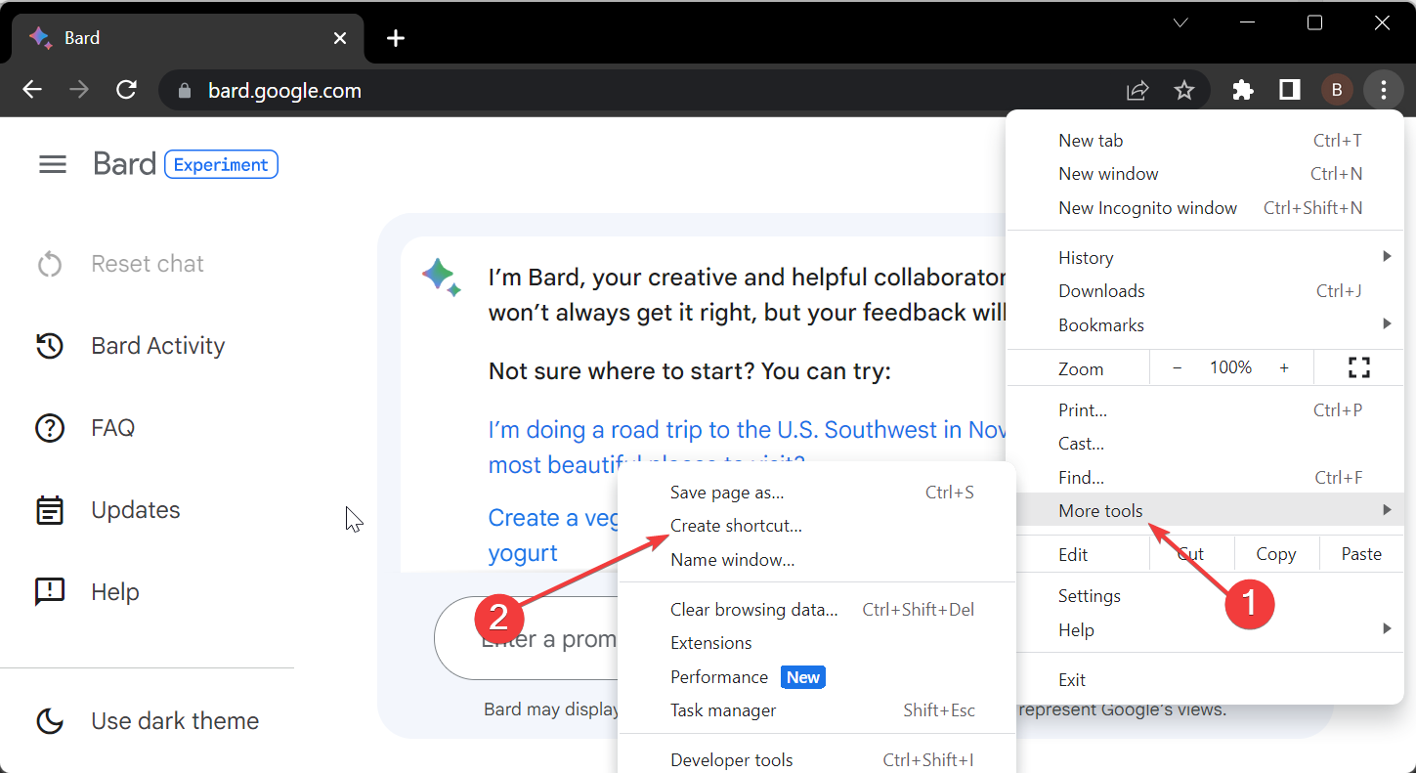The image size is (1416, 773).
Task: Open Bard hamburger main menu
Action: 53,164
